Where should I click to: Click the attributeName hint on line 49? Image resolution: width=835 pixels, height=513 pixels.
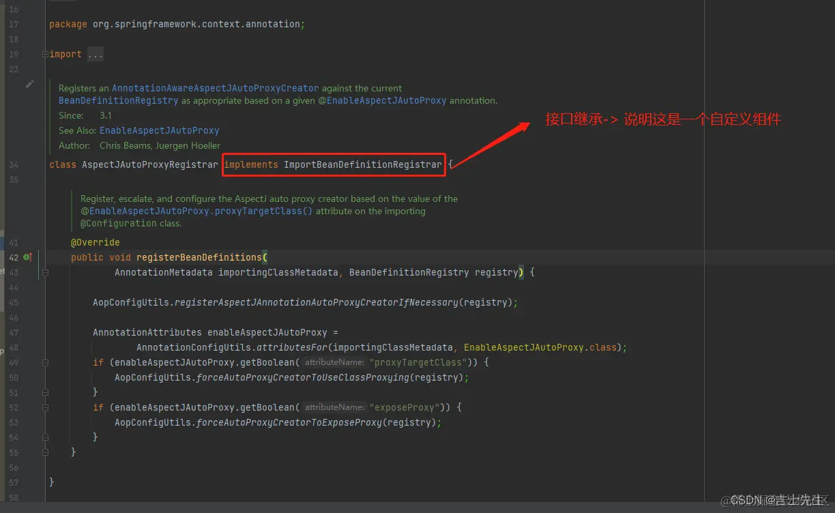click(x=334, y=362)
